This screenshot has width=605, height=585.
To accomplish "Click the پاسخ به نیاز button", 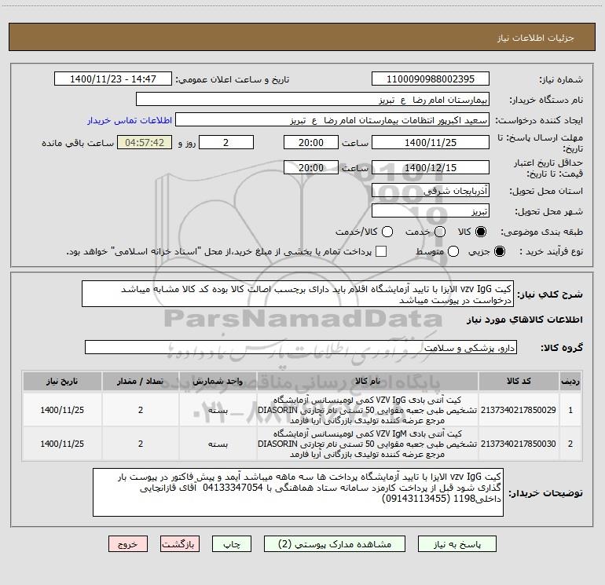I will [x=456, y=543].
